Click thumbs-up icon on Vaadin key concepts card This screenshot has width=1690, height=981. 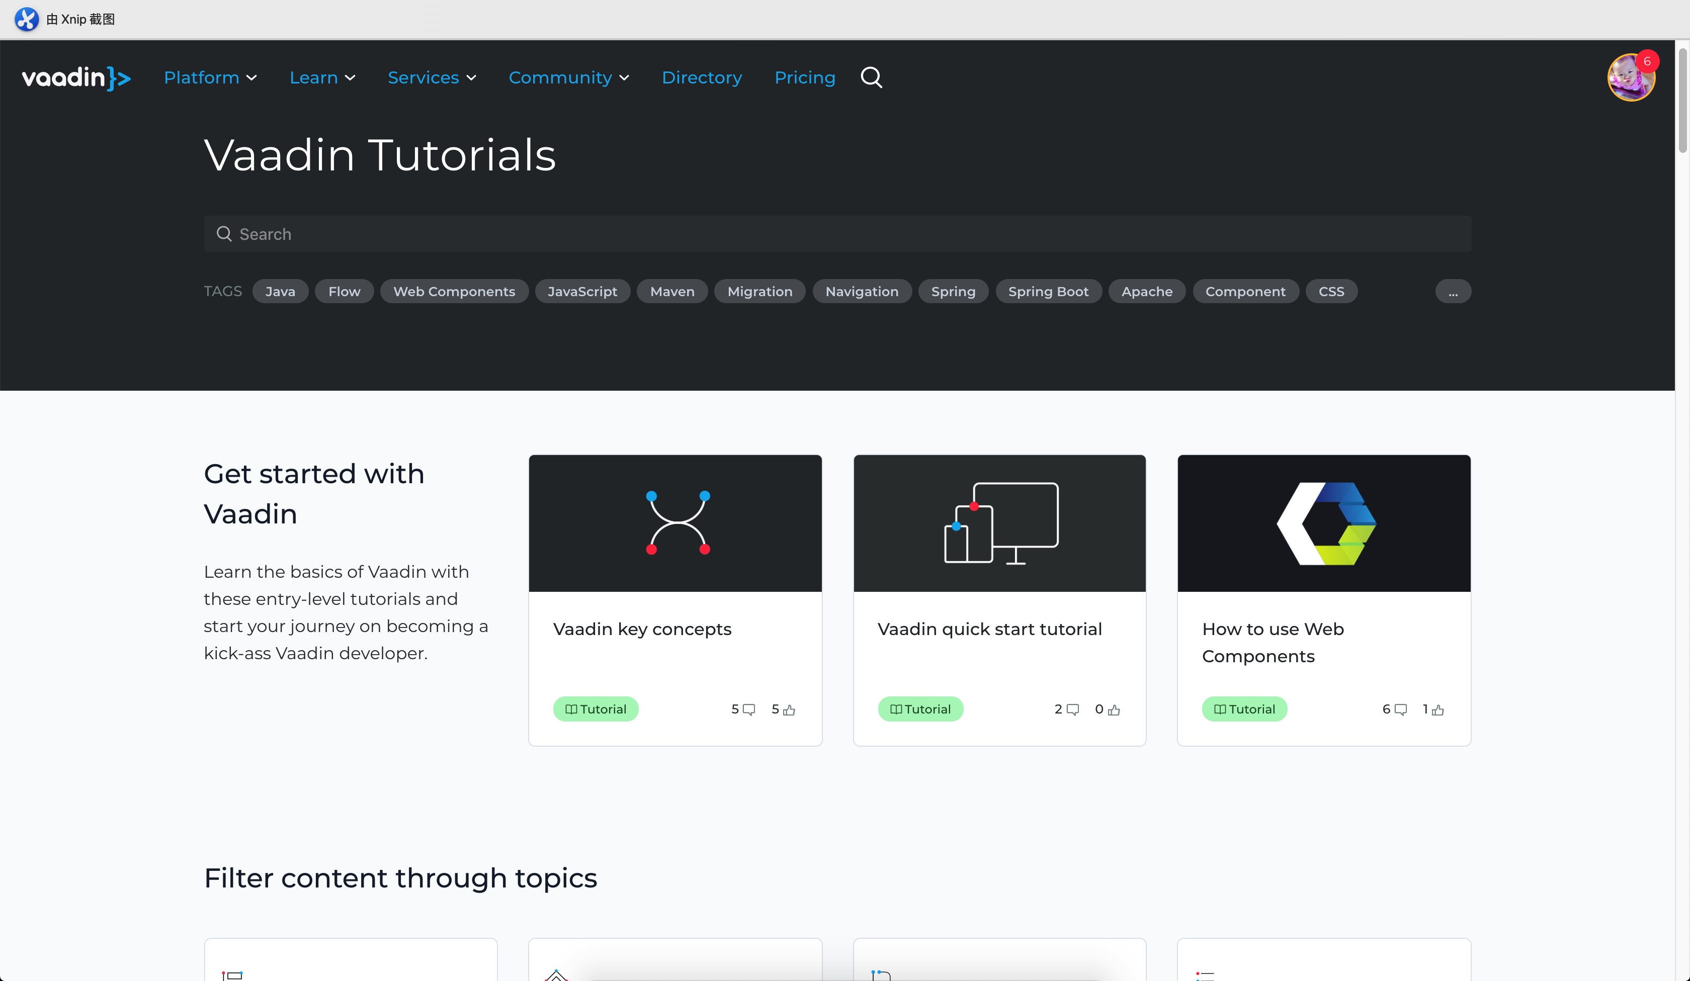pyautogui.click(x=789, y=709)
